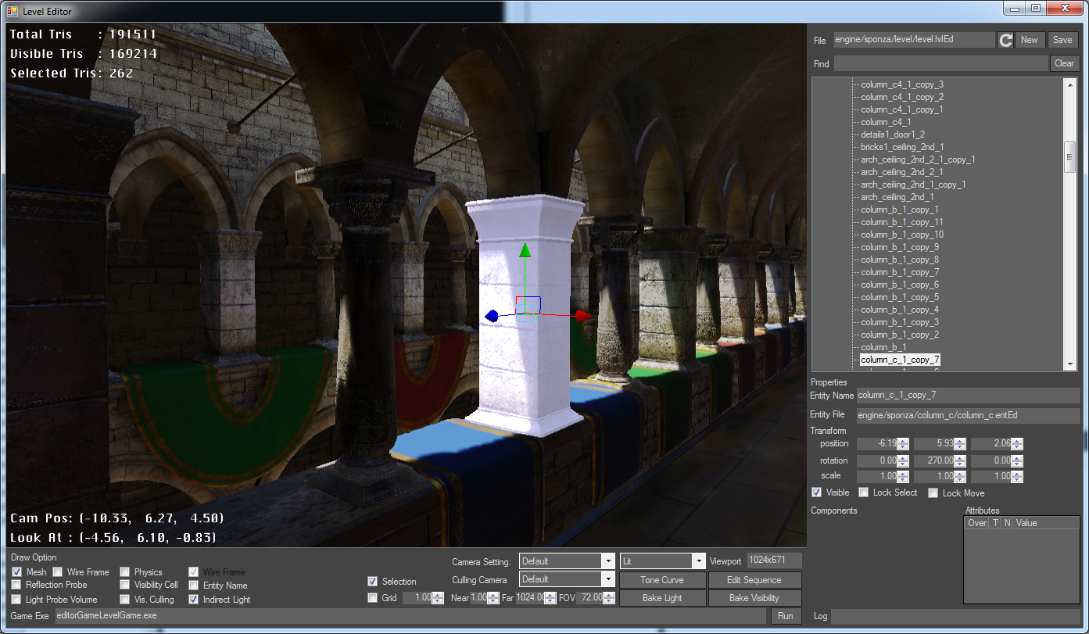The height and width of the screenshot is (634, 1089).
Task: Click the position field showing -6.19
Action: click(877, 444)
